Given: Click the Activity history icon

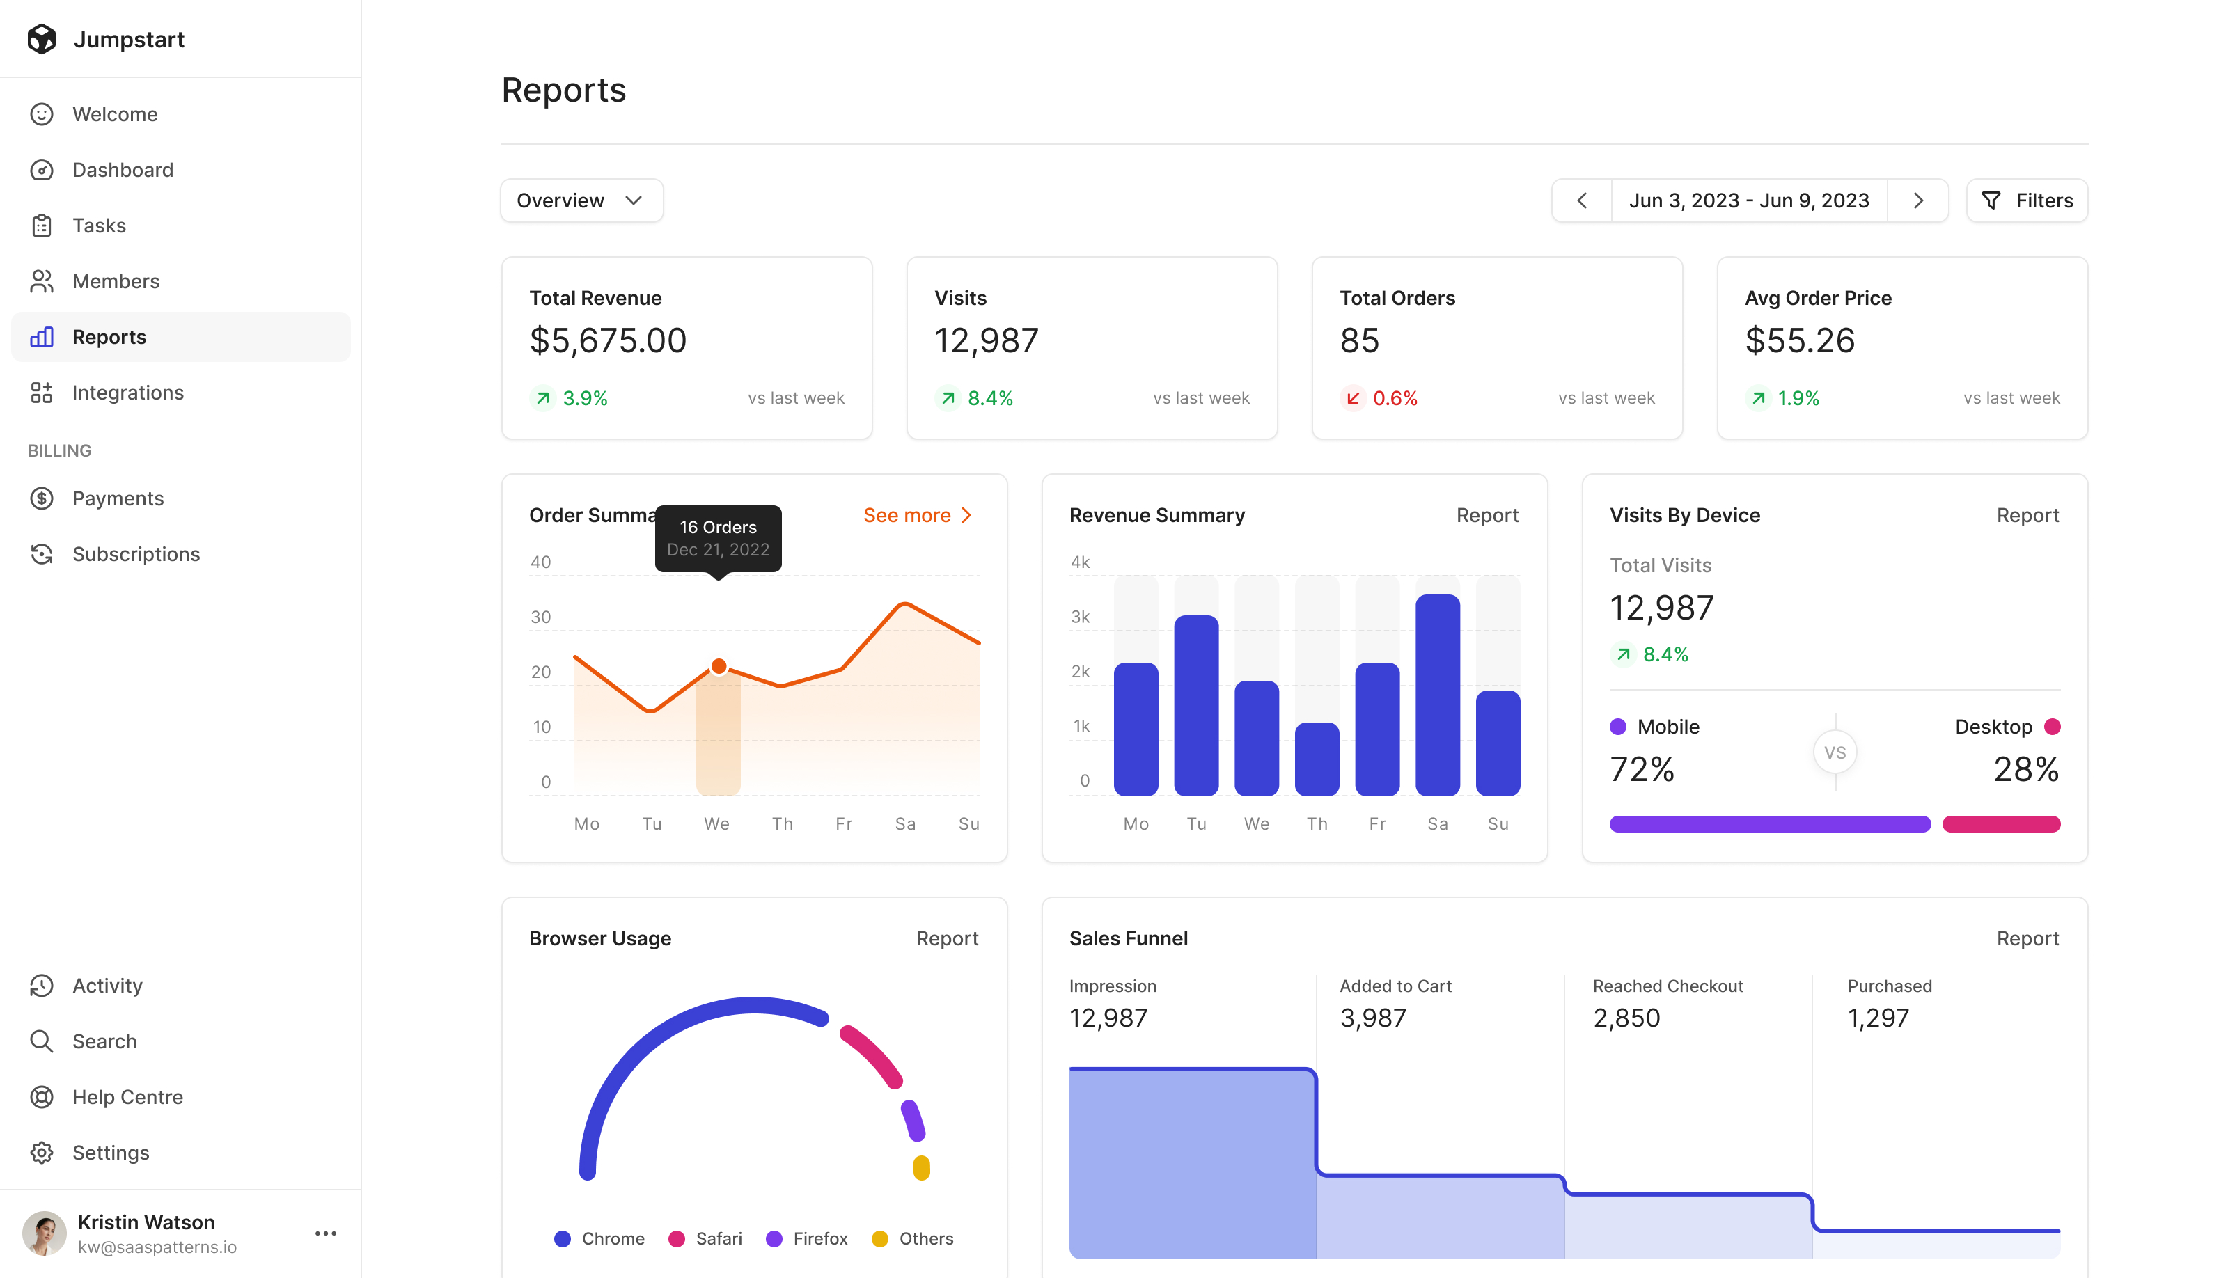Looking at the screenshot, I should (x=41, y=986).
